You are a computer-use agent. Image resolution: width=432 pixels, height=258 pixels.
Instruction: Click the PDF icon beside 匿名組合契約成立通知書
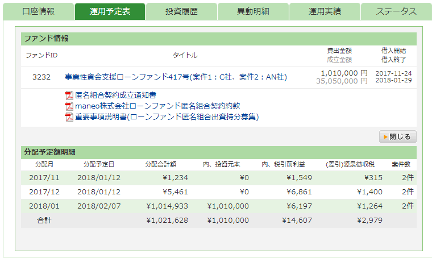click(x=69, y=95)
